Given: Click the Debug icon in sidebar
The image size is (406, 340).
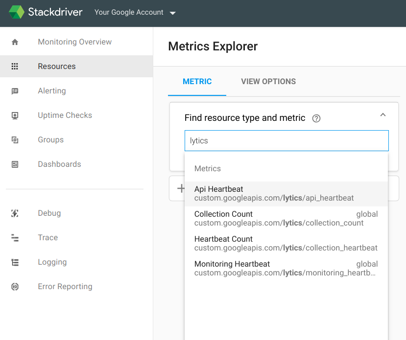Looking at the screenshot, I should click(x=15, y=213).
